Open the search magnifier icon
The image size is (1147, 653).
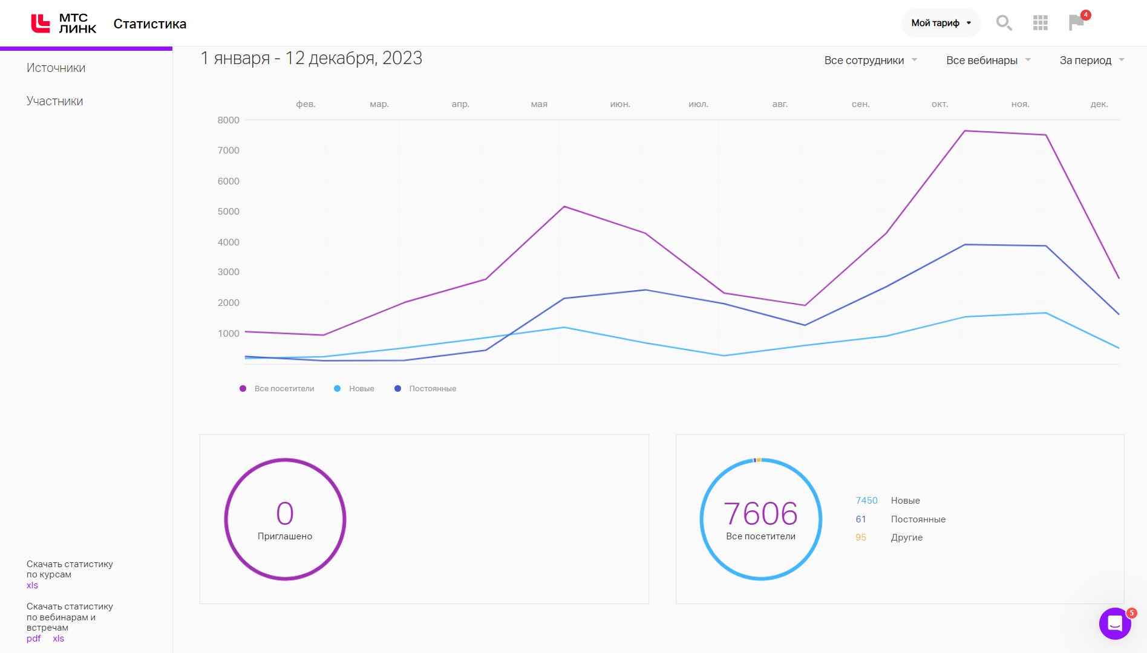point(1004,23)
